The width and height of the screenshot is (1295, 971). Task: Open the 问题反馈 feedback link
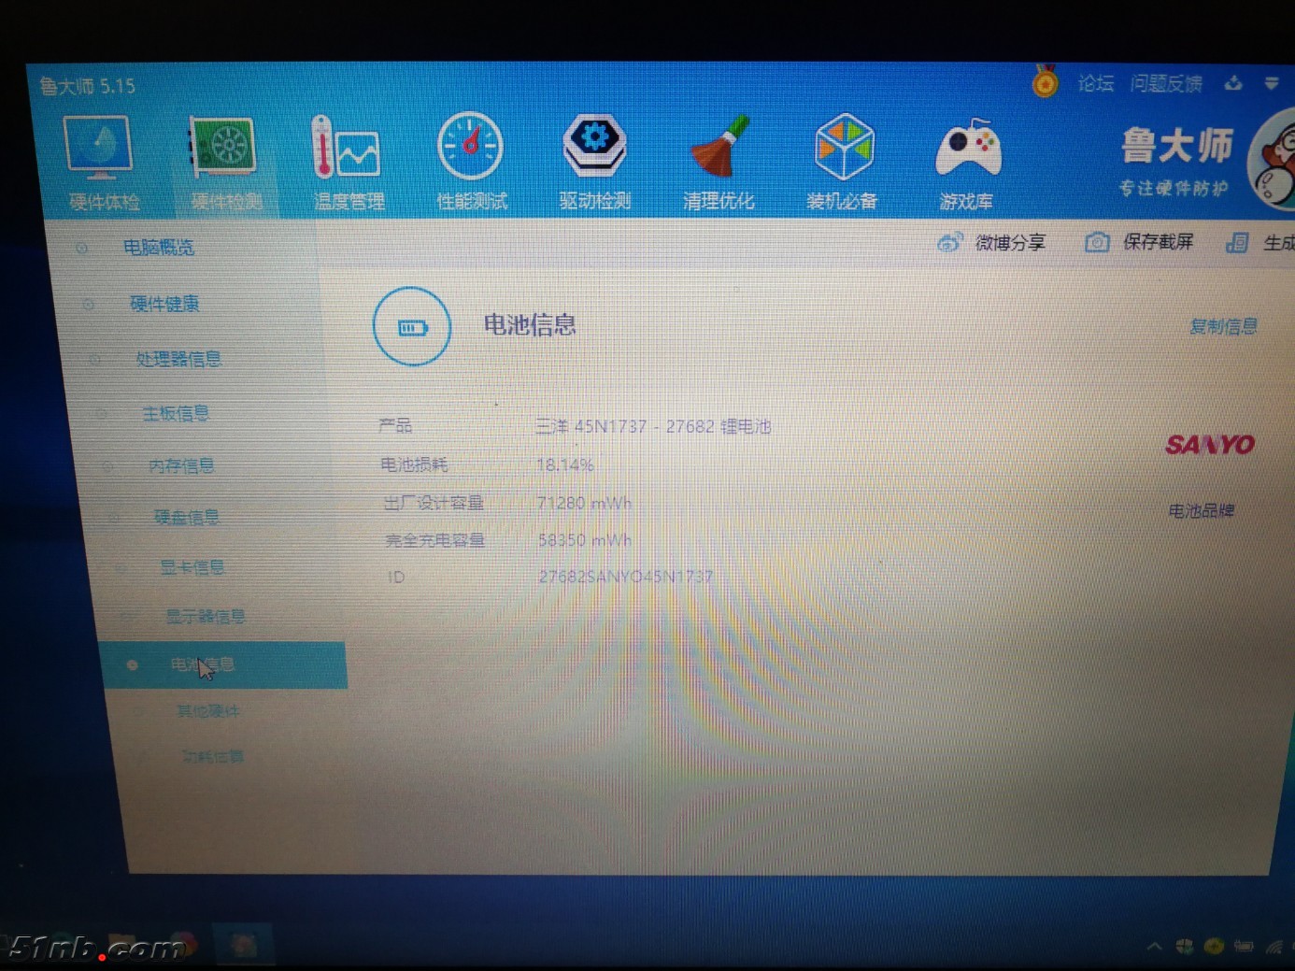(1166, 83)
